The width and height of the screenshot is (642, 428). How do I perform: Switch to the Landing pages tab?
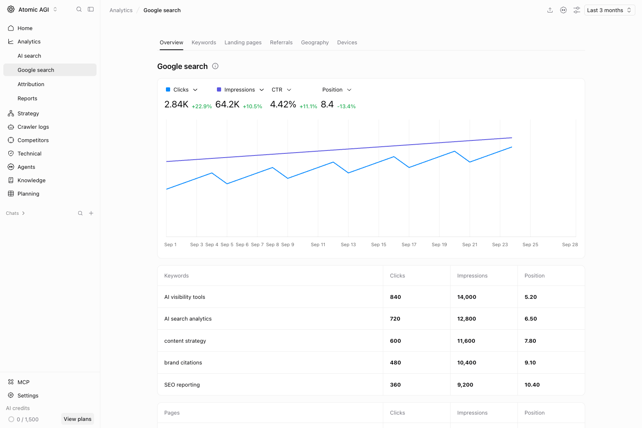(x=243, y=43)
